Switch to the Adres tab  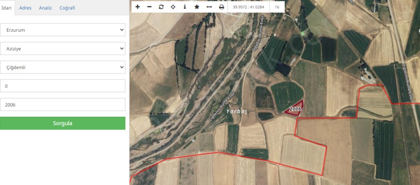pos(25,8)
